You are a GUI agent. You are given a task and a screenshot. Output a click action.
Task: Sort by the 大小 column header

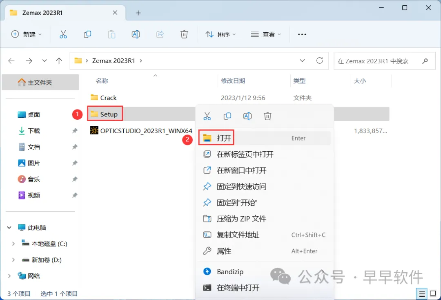click(360, 81)
